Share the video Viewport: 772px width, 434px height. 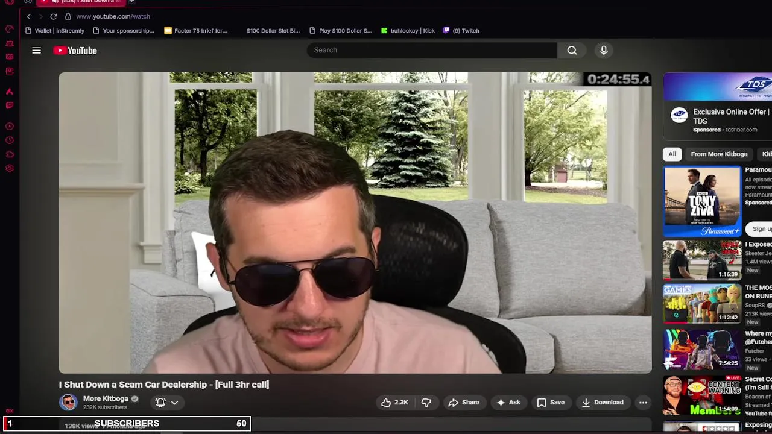point(463,403)
